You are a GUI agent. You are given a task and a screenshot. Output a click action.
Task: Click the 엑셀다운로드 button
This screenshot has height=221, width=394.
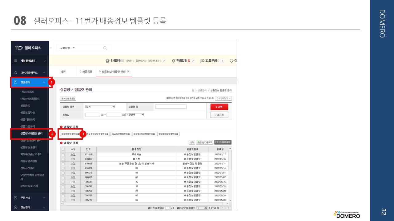(x=205, y=142)
